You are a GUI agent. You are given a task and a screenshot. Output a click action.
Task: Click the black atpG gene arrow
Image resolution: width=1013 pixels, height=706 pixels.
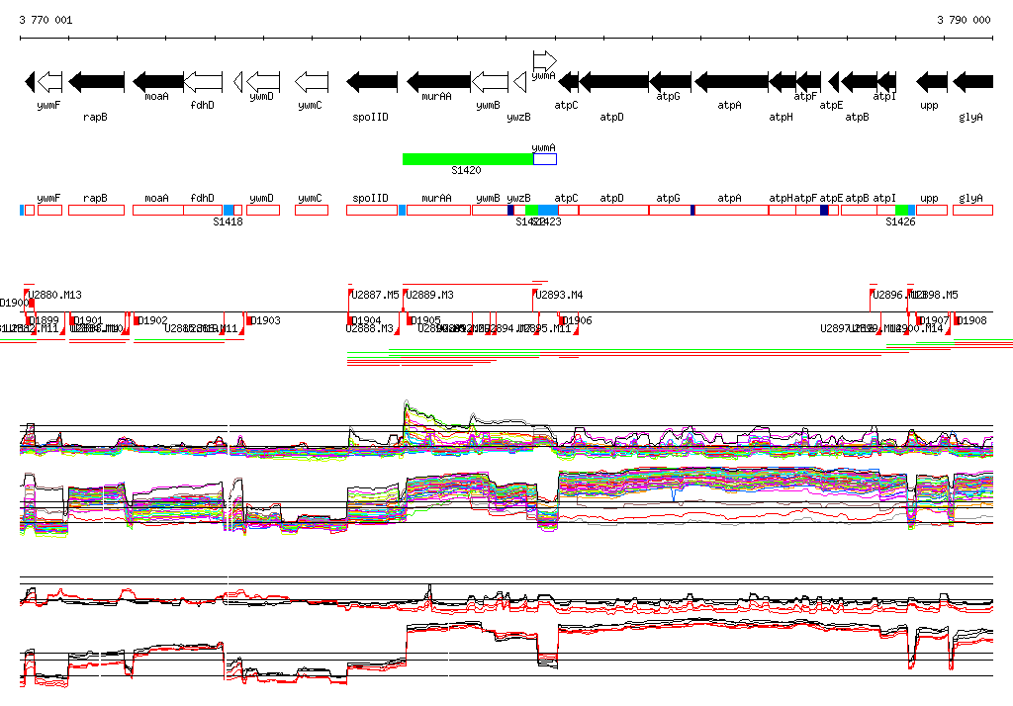tap(670, 82)
